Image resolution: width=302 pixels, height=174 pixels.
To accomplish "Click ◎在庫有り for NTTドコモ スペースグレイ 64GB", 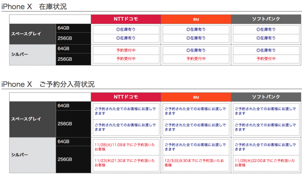I will tap(126, 30).
